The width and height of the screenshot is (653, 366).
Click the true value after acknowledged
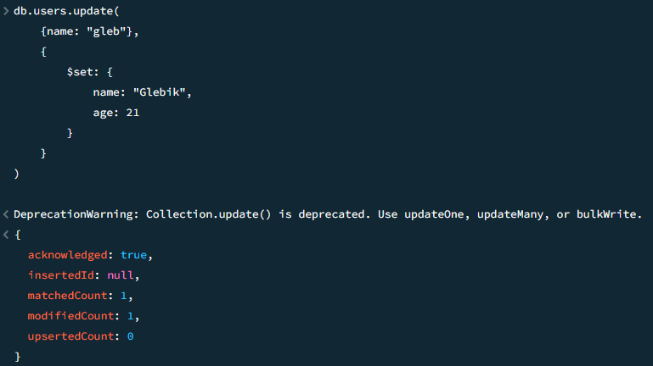coord(133,255)
